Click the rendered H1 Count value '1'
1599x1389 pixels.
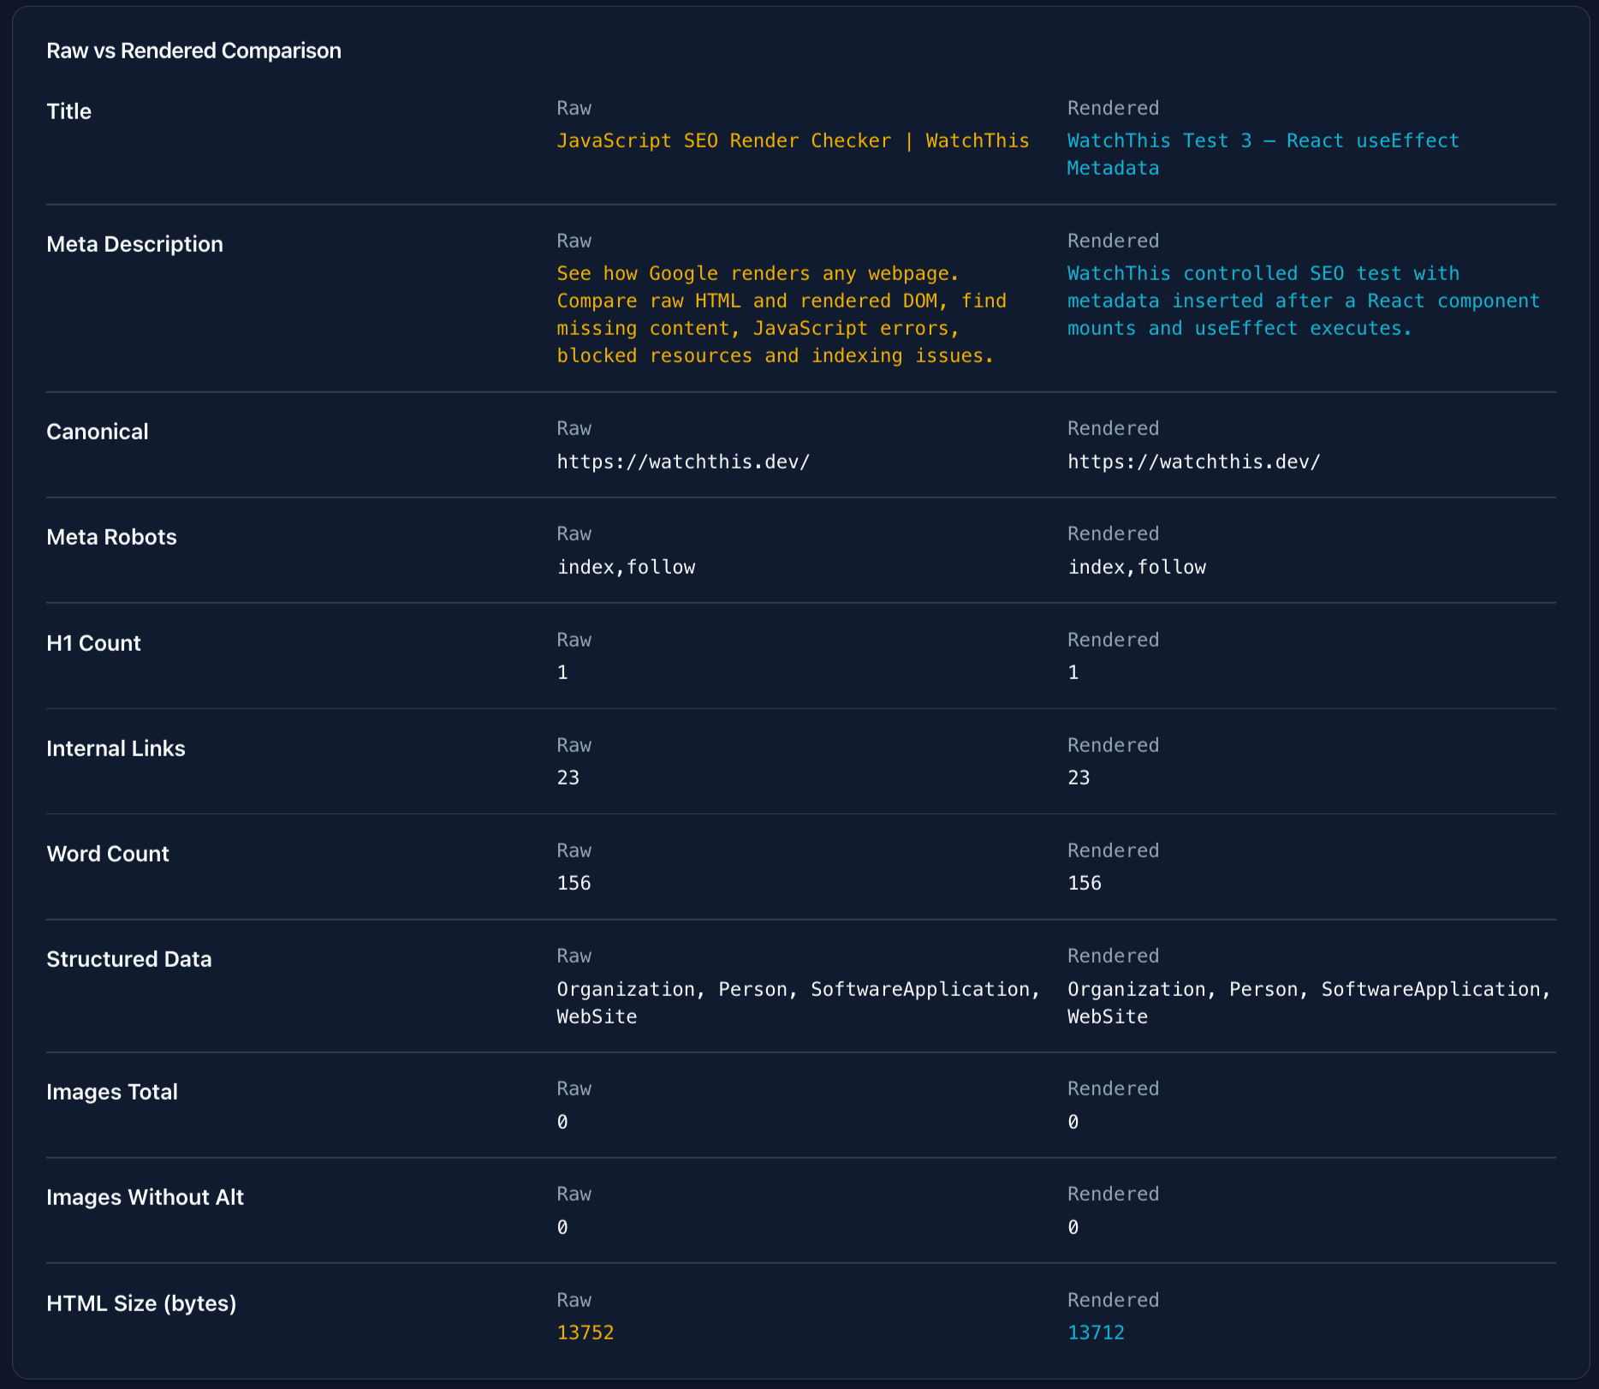tap(1073, 672)
